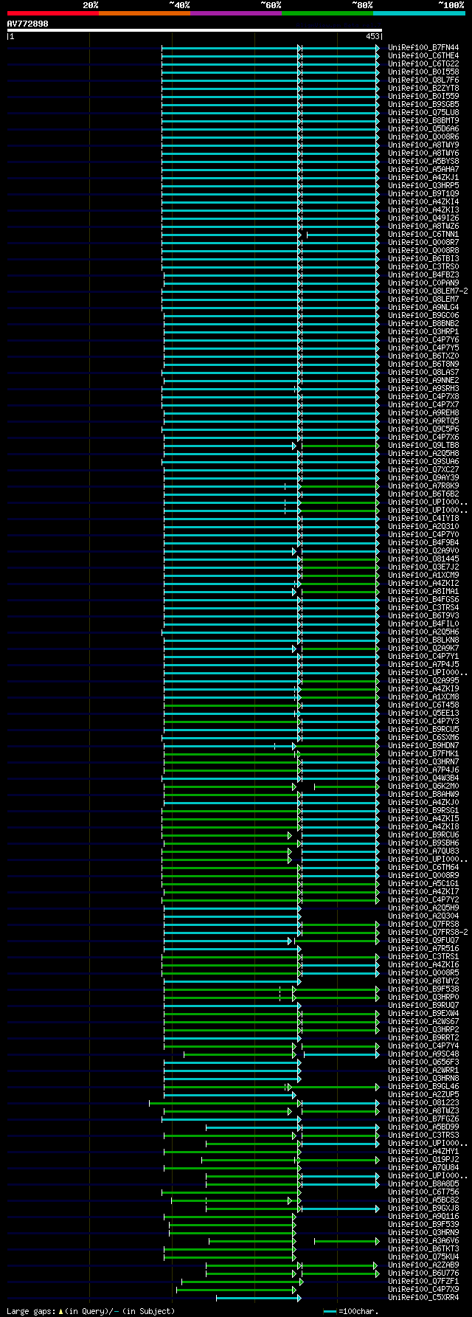Screen dimensions: 472x1317
Task: Click the green ~80% identity legend segment
Action: click(327, 13)
